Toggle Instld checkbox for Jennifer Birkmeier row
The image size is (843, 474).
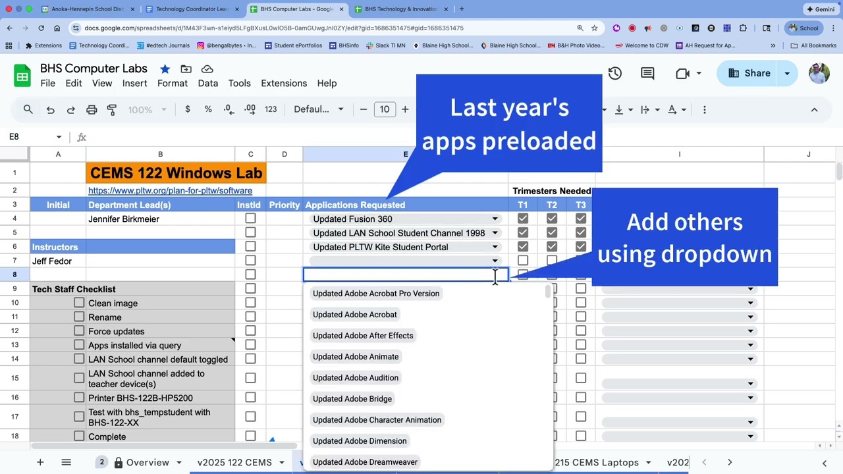click(250, 219)
